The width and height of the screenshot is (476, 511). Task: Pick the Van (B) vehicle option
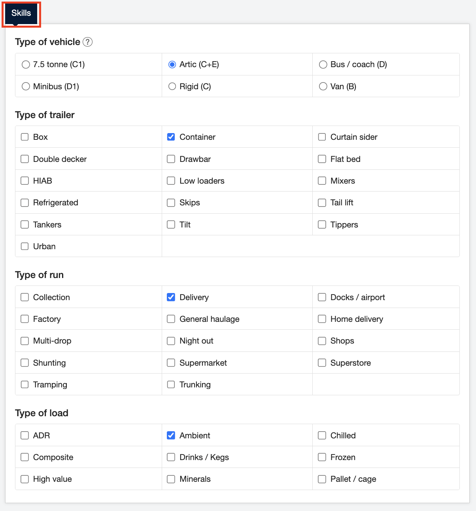point(323,86)
